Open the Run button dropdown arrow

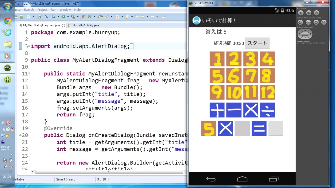(x=67, y=16)
